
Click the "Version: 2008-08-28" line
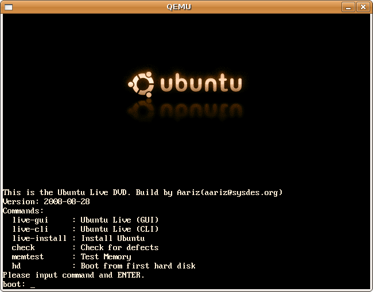(x=46, y=201)
